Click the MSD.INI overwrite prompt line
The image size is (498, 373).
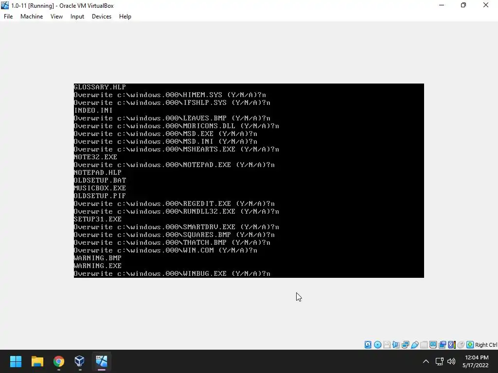[x=165, y=141]
